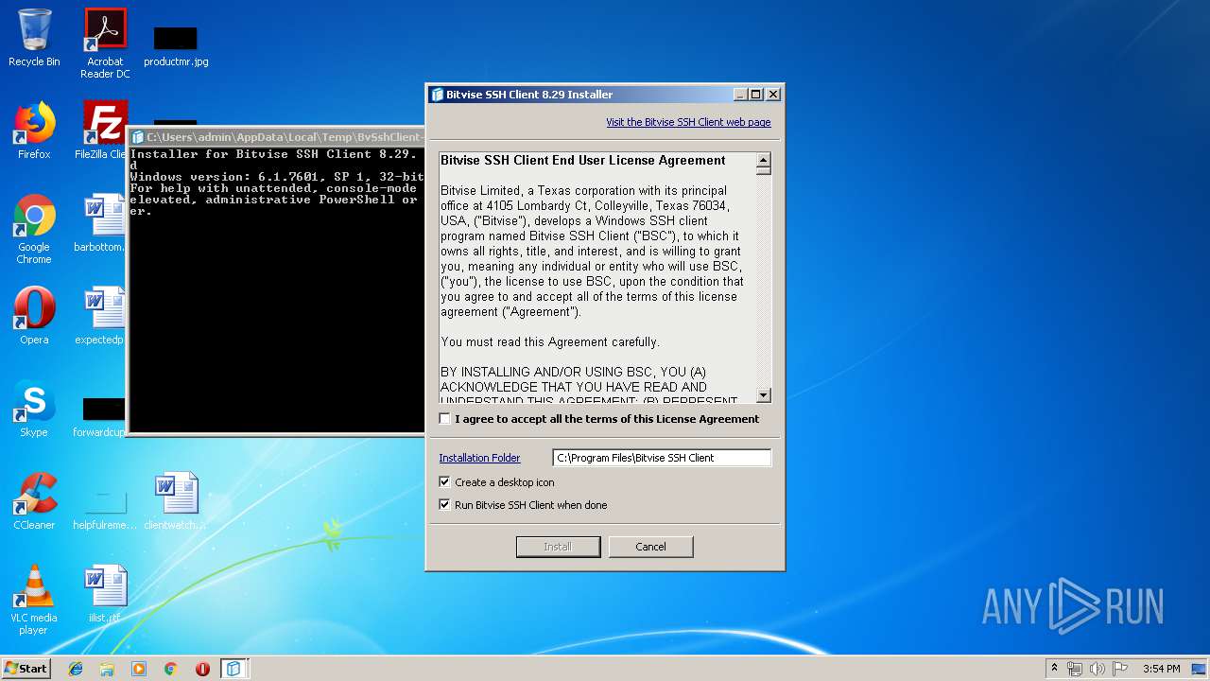Click console window title bar icon

(138, 137)
